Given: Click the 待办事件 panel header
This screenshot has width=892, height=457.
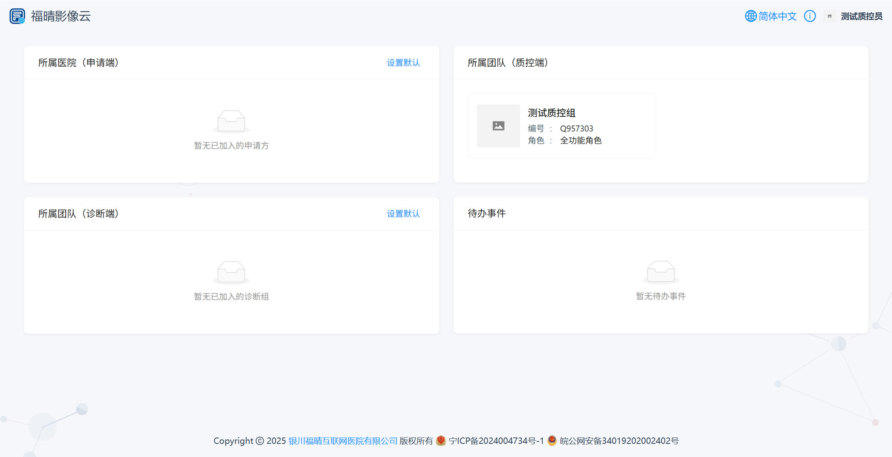Looking at the screenshot, I should click(487, 214).
